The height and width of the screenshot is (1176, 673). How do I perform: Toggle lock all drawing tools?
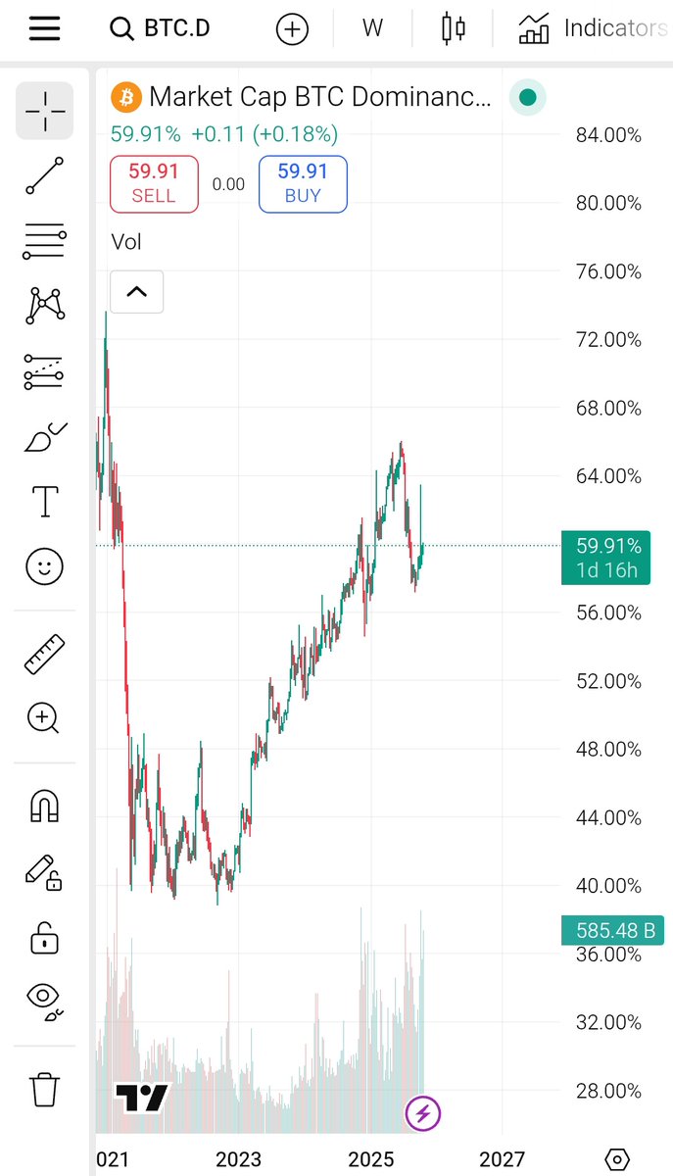(x=45, y=937)
